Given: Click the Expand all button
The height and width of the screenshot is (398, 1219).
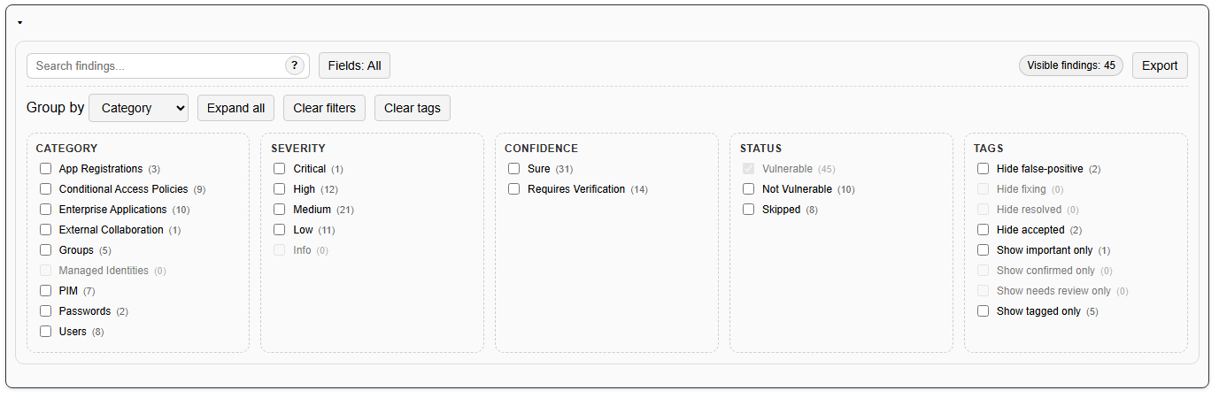Looking at the screenshot, I should [x=235, y=108].
